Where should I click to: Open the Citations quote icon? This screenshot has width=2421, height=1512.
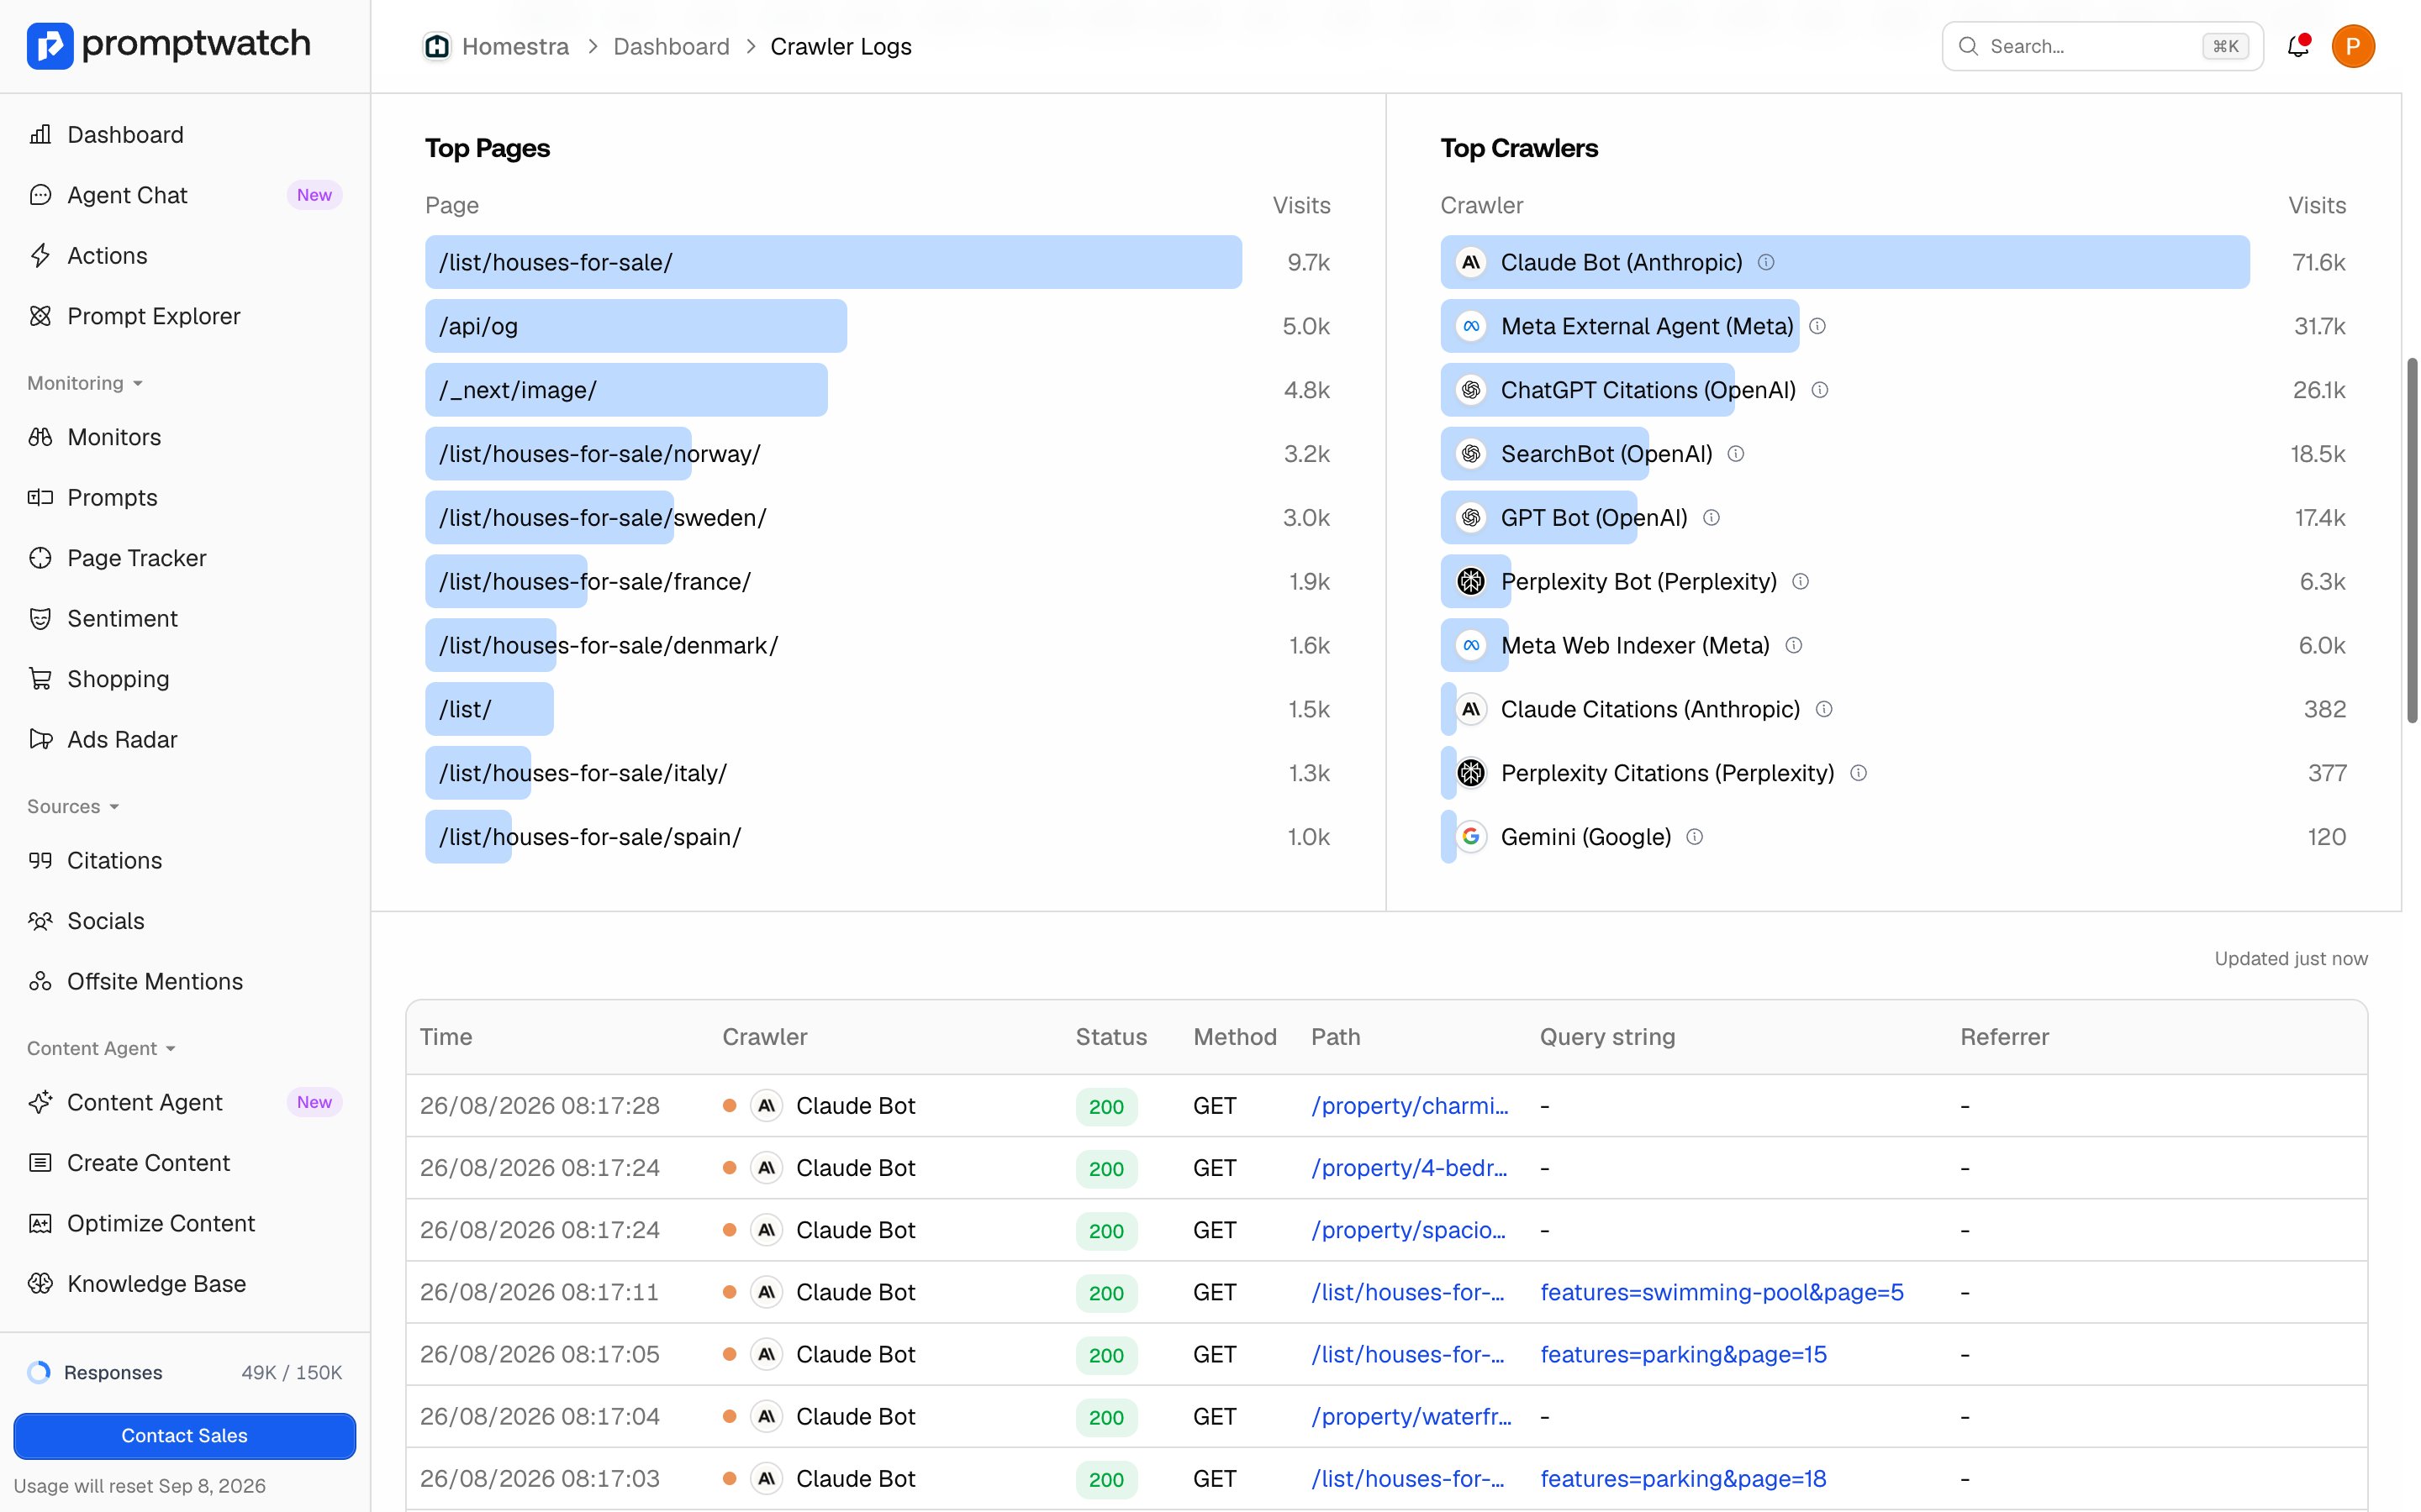(x=40, y=860)
